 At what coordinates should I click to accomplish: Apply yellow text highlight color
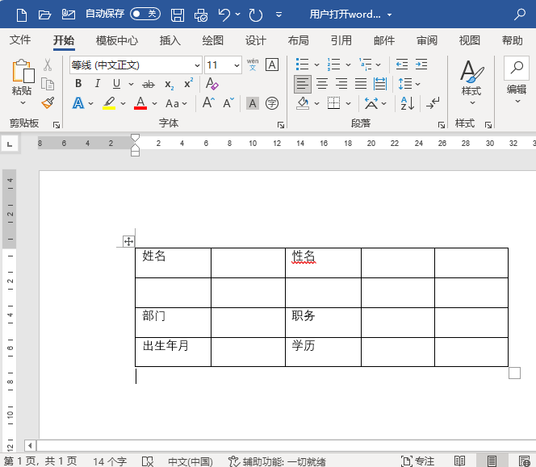coord(109,103)
